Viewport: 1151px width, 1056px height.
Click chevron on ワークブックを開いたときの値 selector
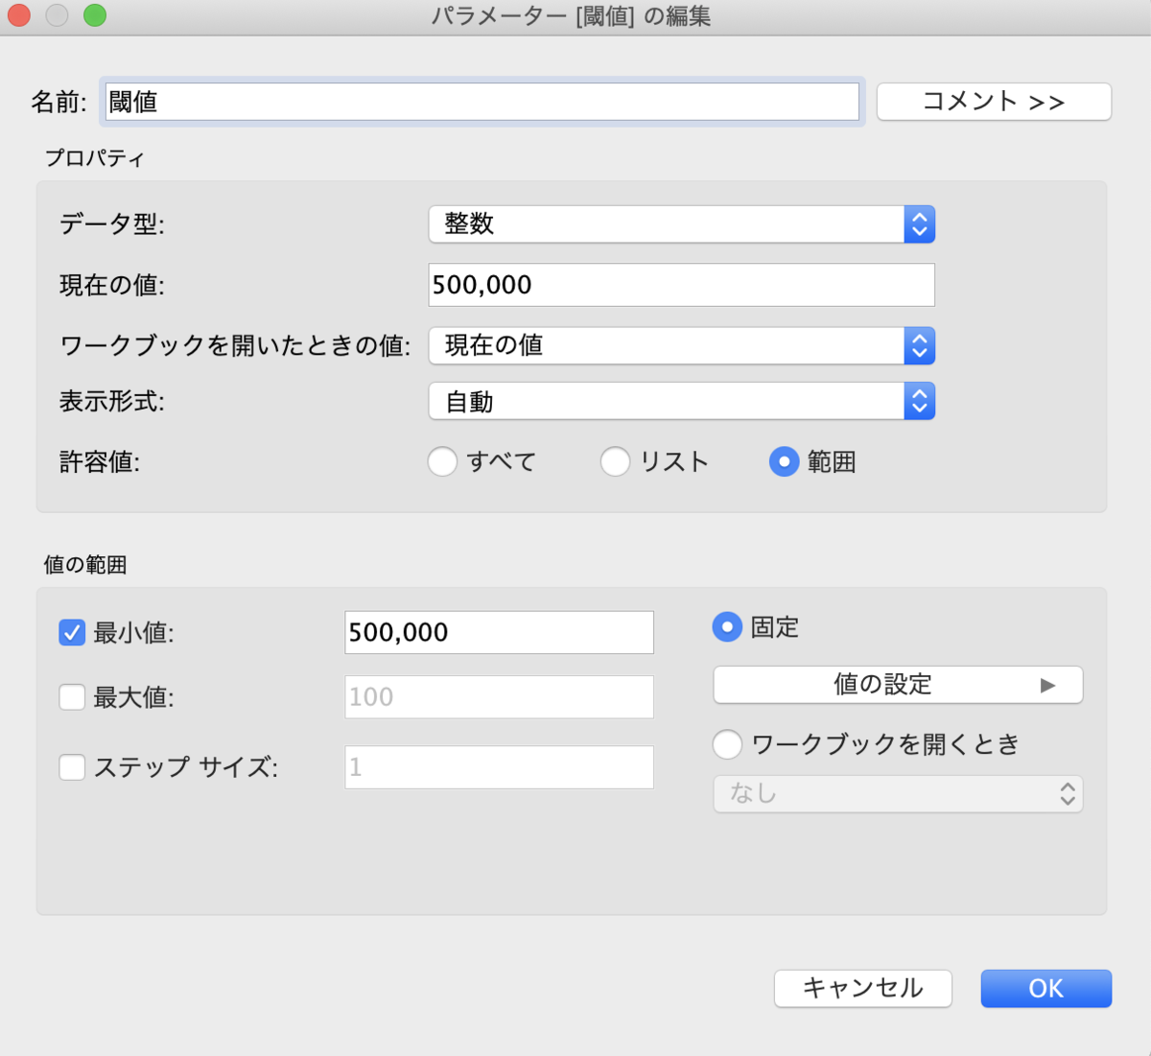(919, 346)
